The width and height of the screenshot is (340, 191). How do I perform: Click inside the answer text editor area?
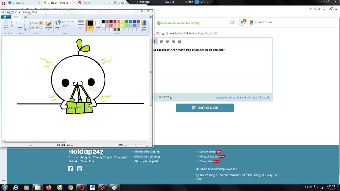coord(212,69)
